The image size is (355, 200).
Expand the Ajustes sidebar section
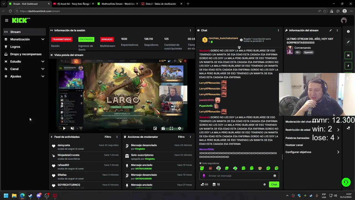(x=25, y=76)
